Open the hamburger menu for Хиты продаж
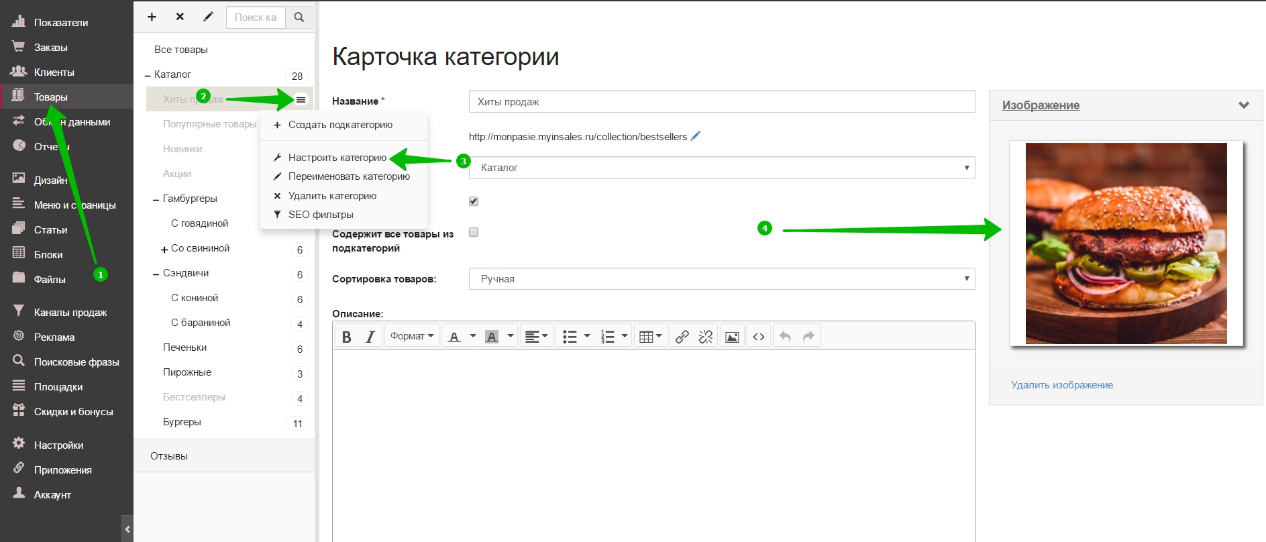This screenshot has height=542, width=1266. tap(301, 99)
